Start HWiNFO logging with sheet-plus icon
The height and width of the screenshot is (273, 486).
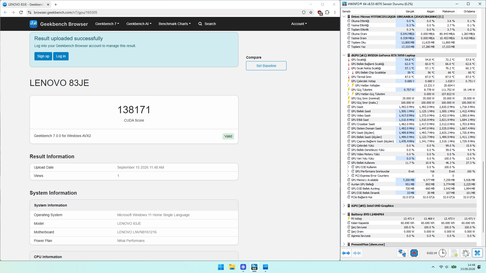[x=454, y=253]
